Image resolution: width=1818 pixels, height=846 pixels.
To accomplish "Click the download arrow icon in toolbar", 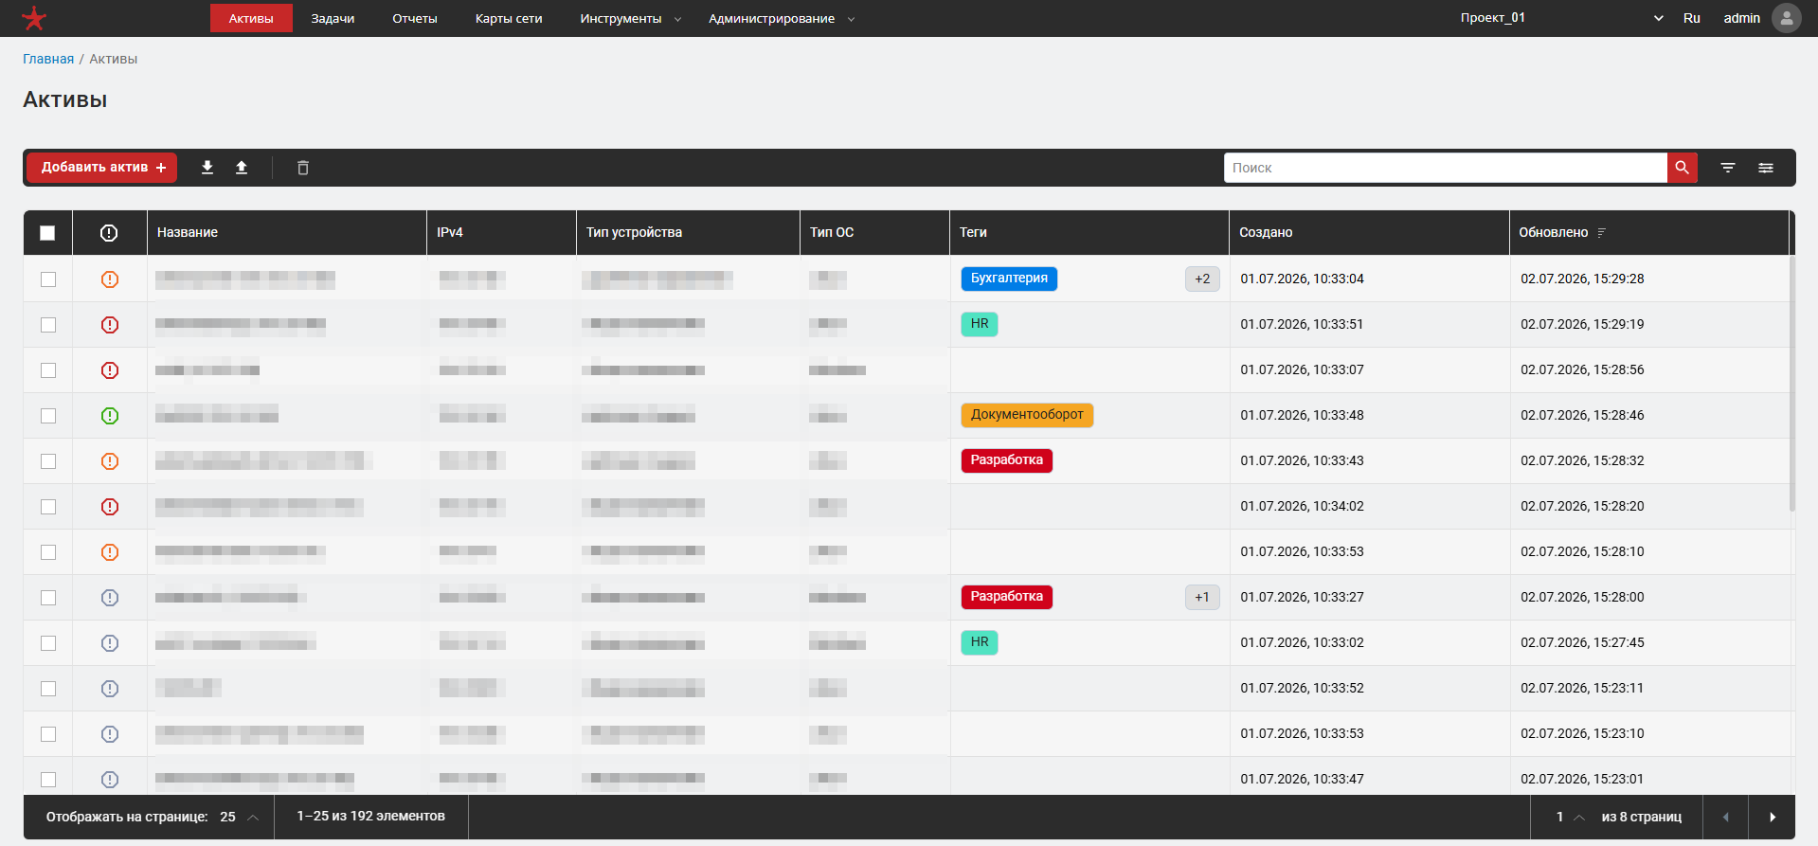I will (x=207, y=168).
